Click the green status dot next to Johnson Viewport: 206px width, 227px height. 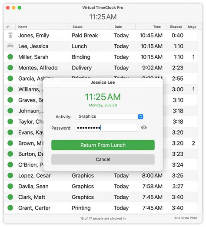point(10,111)
